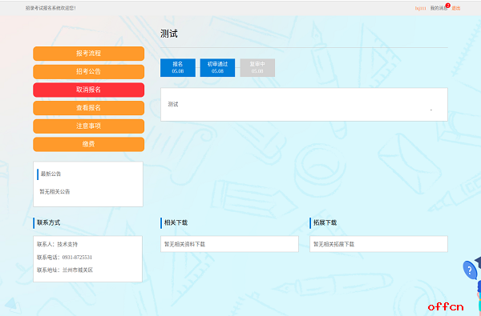Open 查看报名 to view registration

89,108
